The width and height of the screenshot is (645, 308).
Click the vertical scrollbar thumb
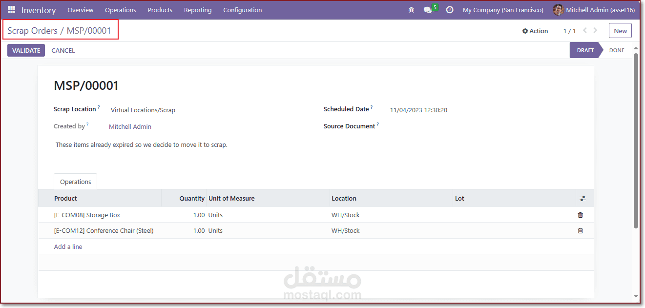[x=636, y=141]
